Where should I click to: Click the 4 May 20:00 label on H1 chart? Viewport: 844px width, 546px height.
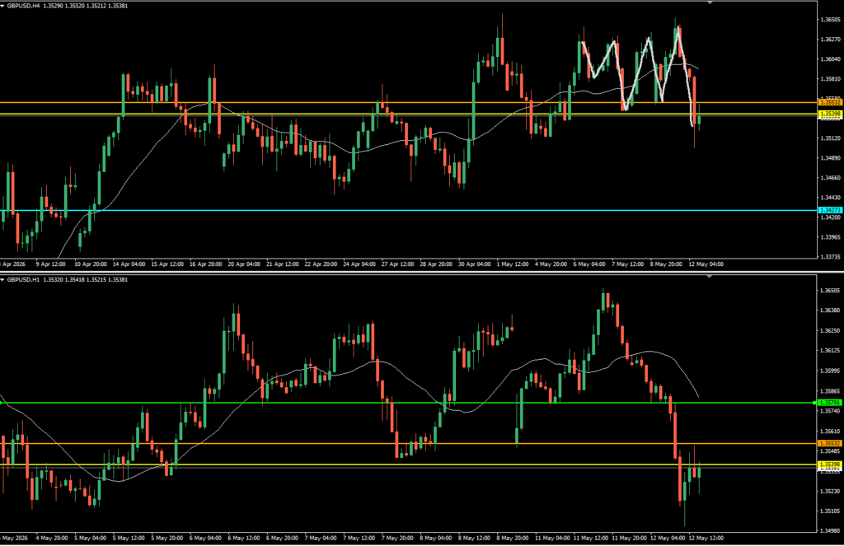coord(52,538)
